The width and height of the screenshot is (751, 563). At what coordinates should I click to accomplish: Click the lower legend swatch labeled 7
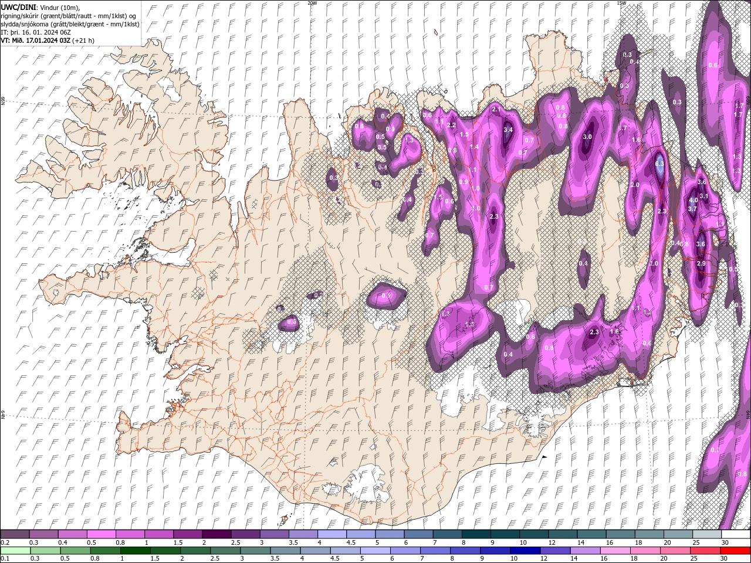coord(435,551)
